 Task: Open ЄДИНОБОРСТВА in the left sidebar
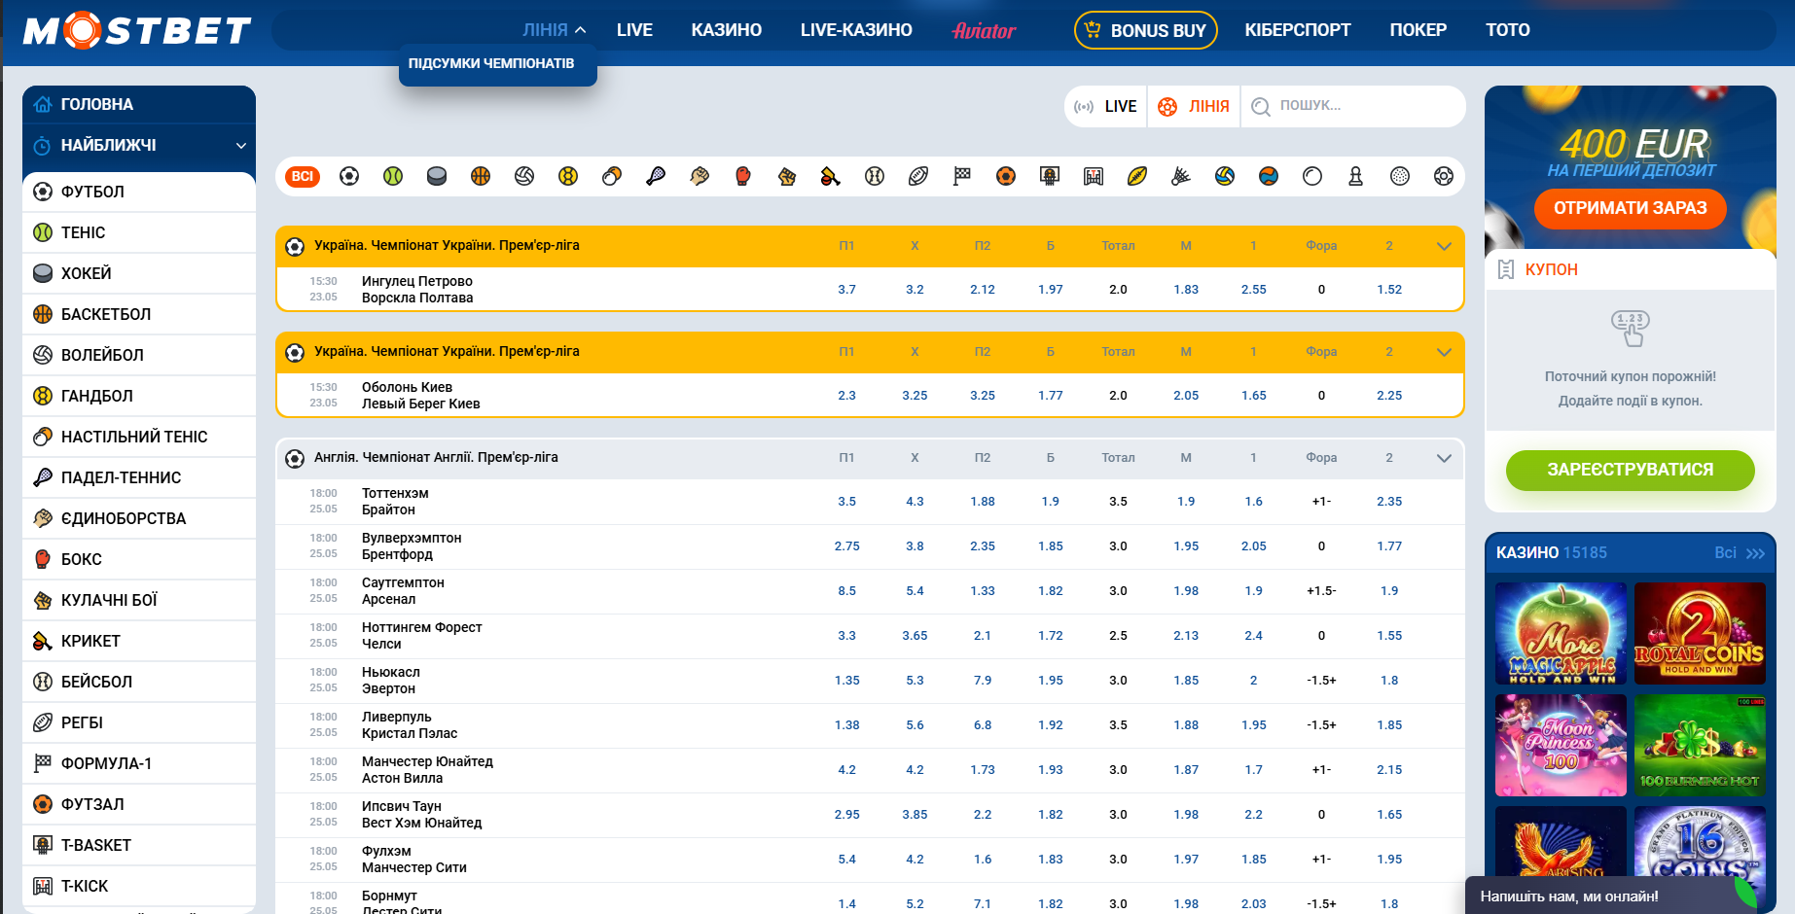[139, 518]
